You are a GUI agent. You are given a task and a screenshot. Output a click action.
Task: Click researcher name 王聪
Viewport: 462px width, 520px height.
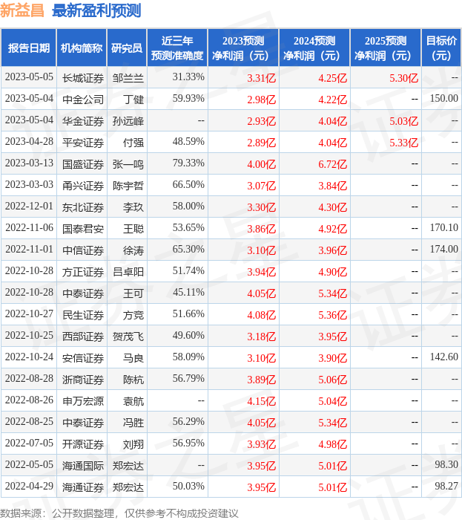tap(133, 229)
